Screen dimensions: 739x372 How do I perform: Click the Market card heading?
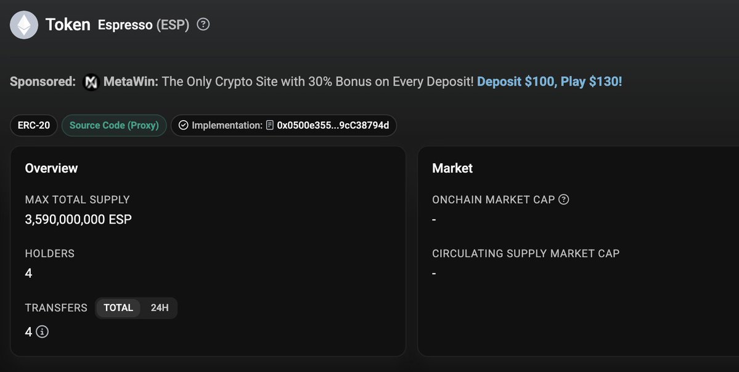point(452,168)
